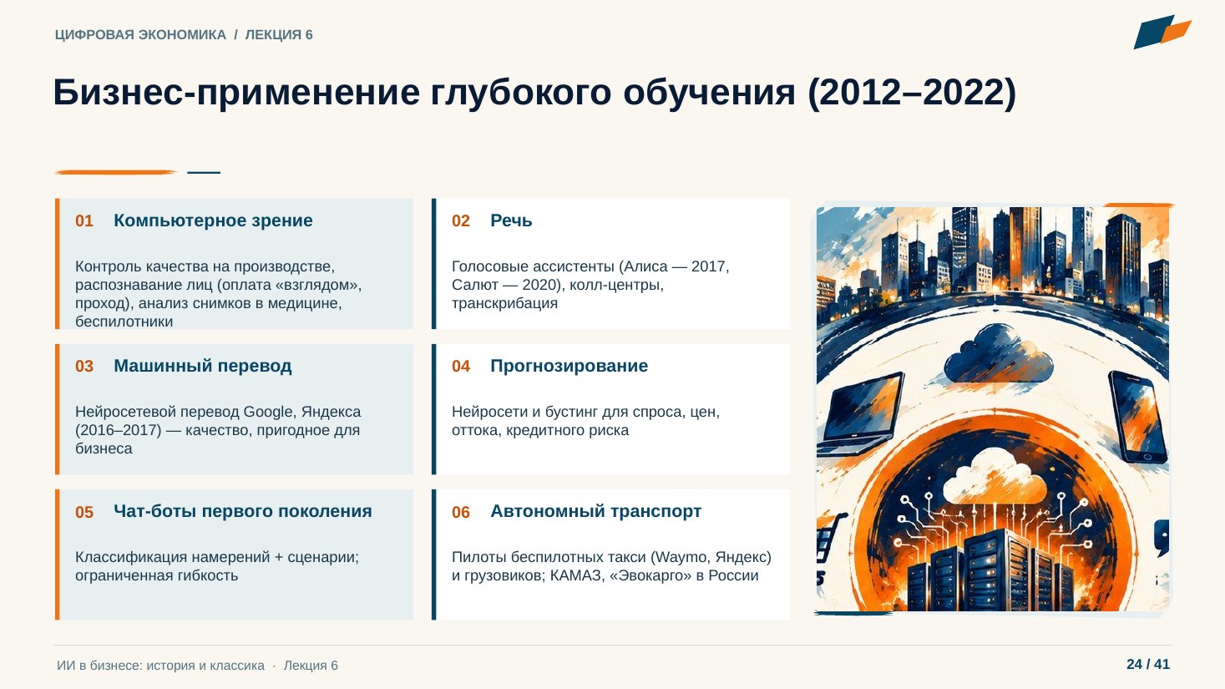
Task: Click number '05' on the chatbot card
Action: (x=84, y=512)
